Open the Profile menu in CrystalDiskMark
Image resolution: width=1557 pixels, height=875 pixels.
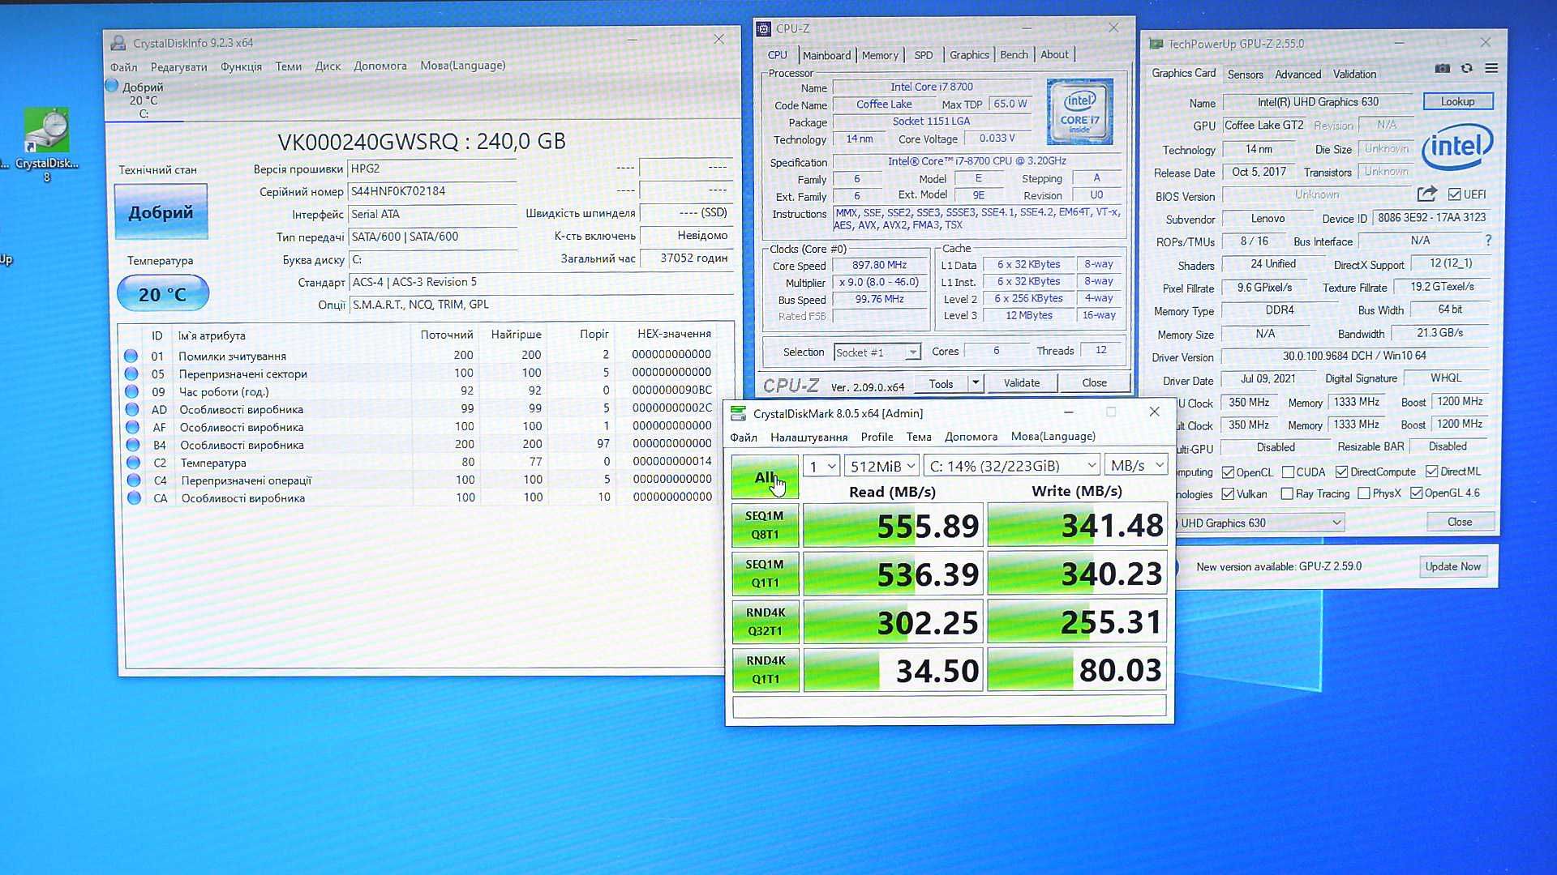877,437
